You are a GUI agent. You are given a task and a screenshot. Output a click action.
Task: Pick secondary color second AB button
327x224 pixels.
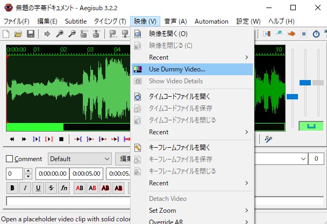(93, 188)
